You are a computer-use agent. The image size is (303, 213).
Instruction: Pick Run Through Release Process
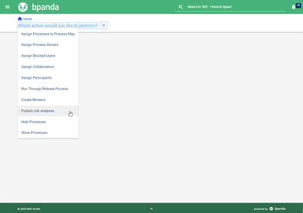[48, 89]
